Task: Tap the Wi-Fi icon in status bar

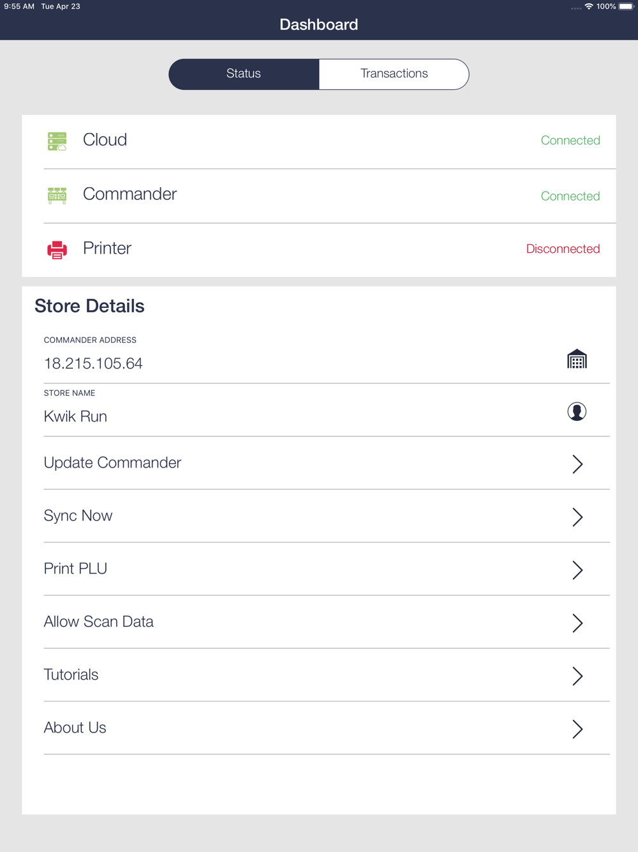Action: click(589, 6)
